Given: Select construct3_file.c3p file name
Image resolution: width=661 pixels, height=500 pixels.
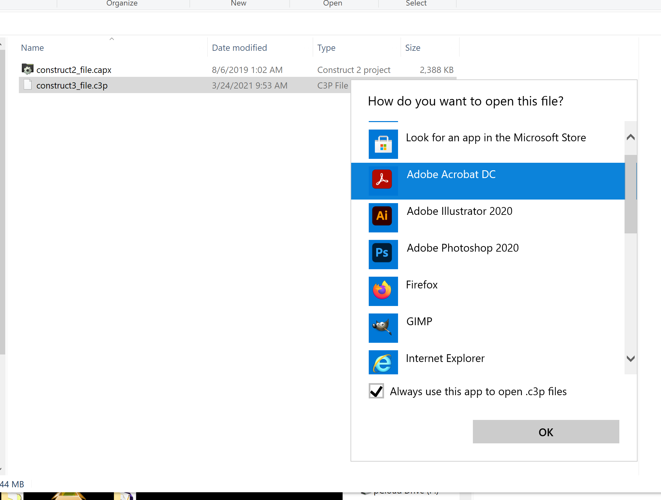Looking at the screenshot, I should click(x=72, y=85).
